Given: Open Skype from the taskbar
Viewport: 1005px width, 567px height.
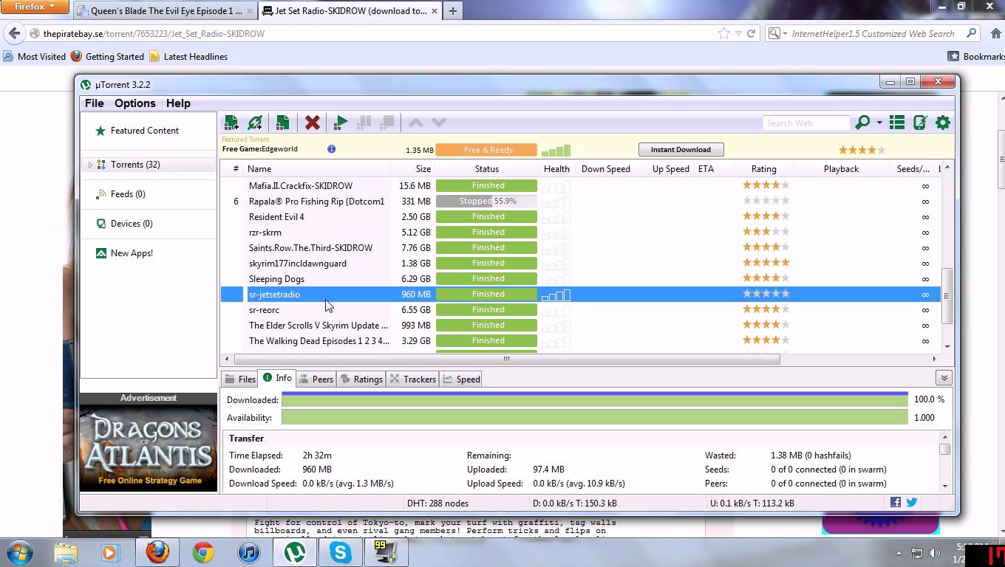Looking at the screenshot, I should (341, 552).
